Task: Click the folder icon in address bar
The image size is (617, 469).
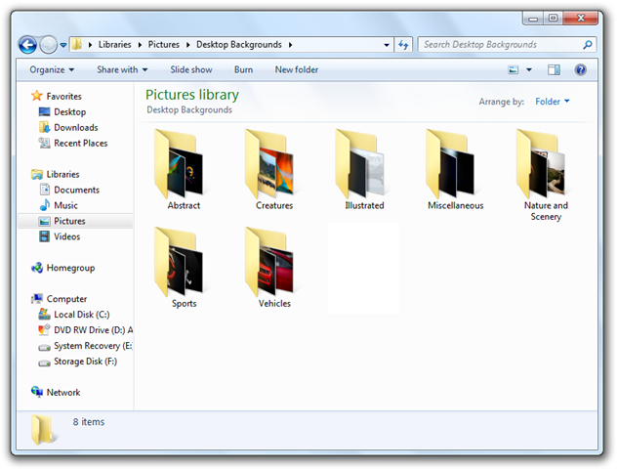Action: click(x=77, y=44)
